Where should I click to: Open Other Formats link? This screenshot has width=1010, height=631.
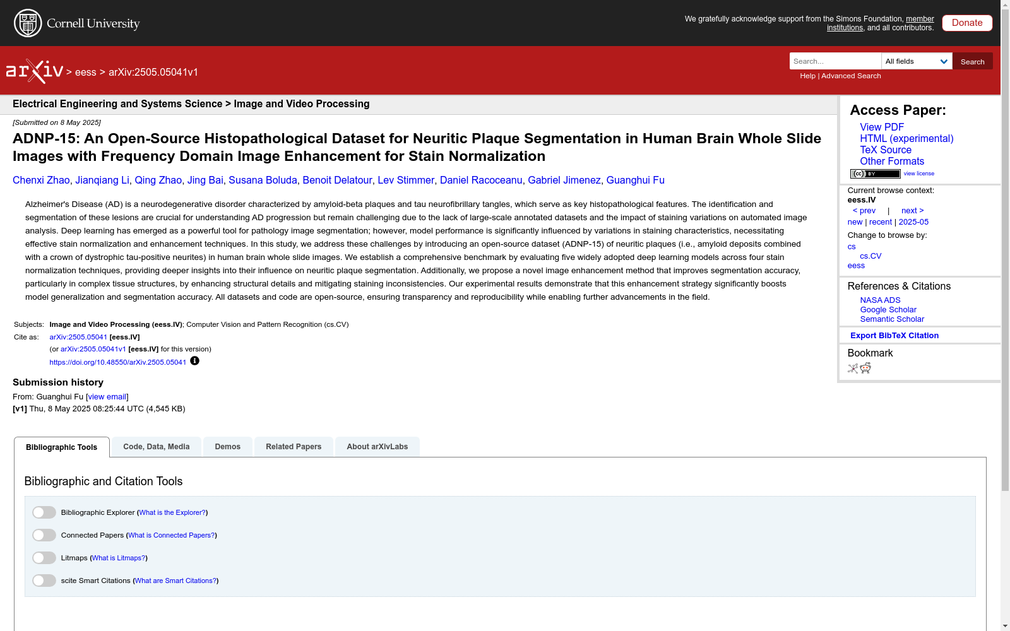[892, 161]
